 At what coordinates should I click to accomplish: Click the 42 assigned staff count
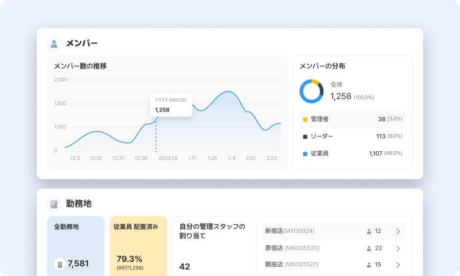[185, 267]
